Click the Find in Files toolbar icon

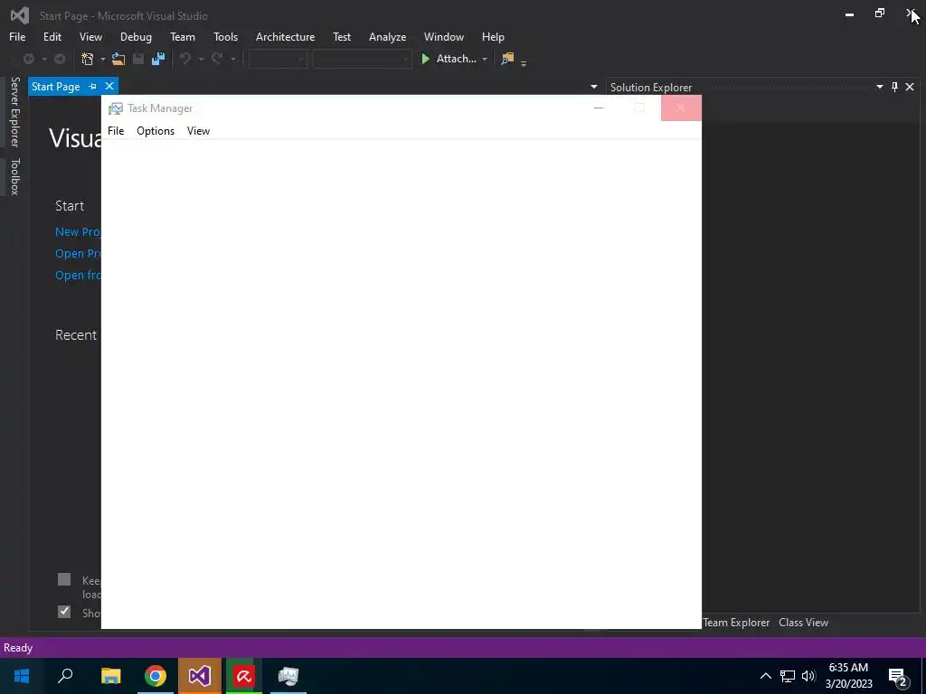tap(507, 59)
